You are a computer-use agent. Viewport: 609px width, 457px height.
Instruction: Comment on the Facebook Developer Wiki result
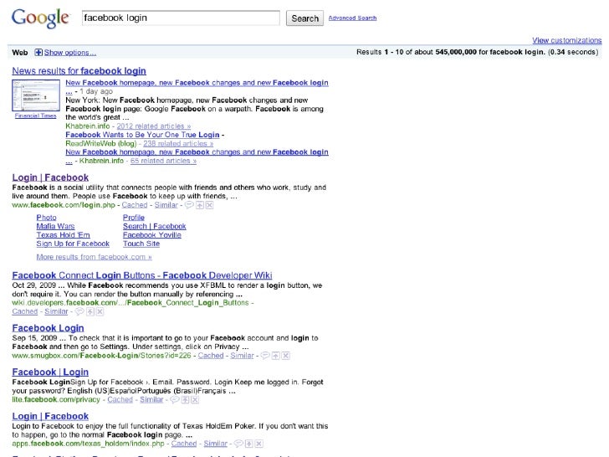[x=79, y=311]
